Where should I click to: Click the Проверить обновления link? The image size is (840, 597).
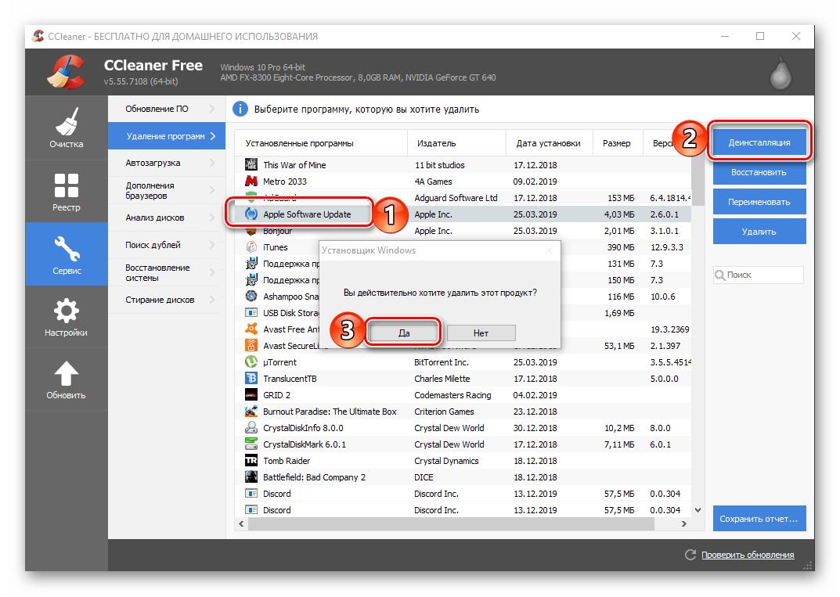pyautogui.click(x=747, y=555)
